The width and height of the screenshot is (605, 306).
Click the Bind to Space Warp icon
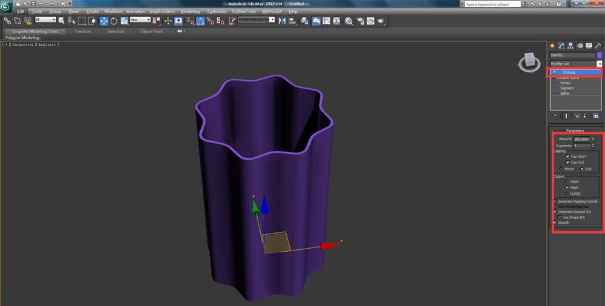pyautogui.click(x=28, y=21)
